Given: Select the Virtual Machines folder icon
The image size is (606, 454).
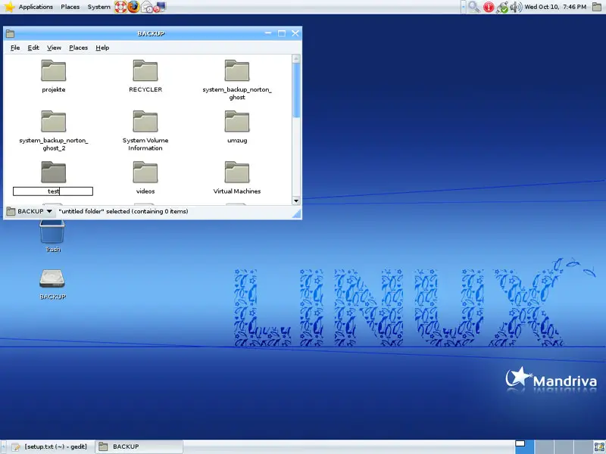Looking at the screenshot, I should click(237, 173).
